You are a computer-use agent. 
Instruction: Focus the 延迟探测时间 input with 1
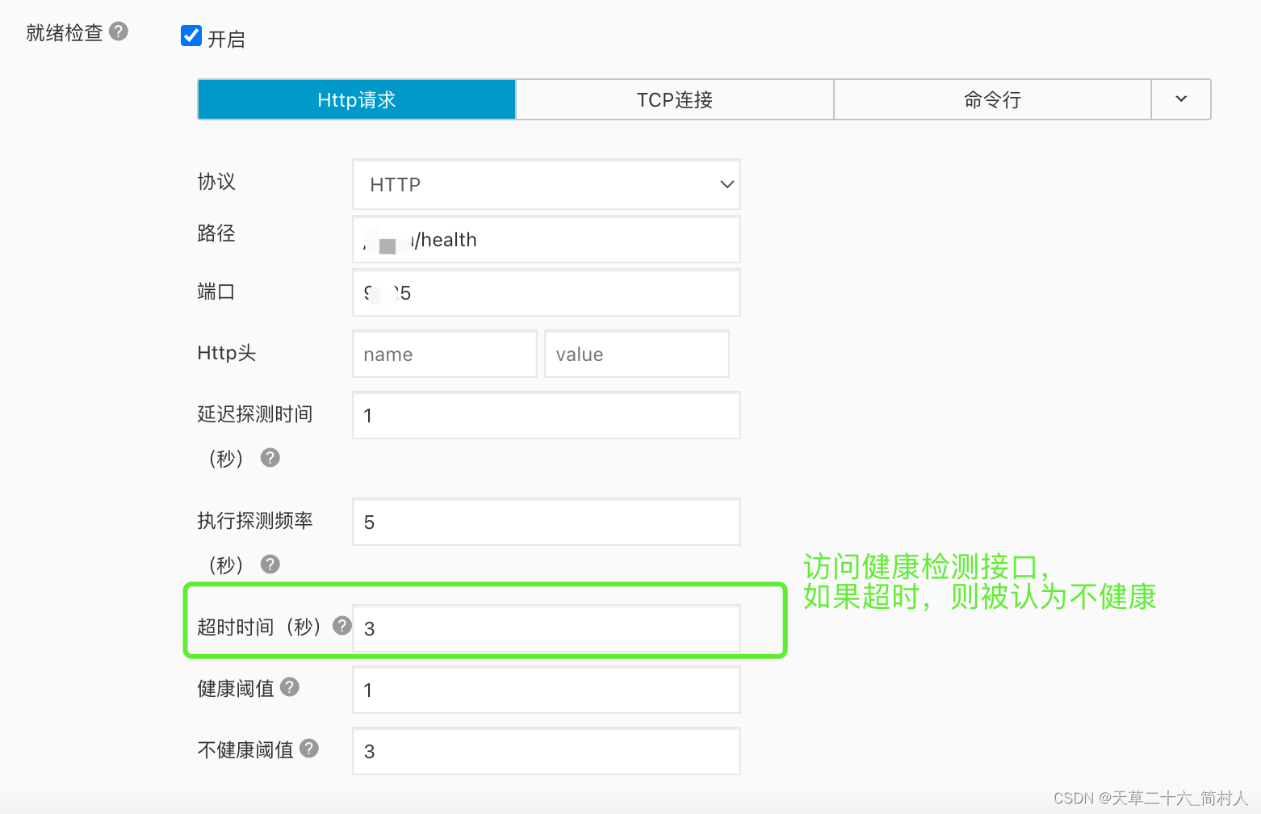click(547, 415)
